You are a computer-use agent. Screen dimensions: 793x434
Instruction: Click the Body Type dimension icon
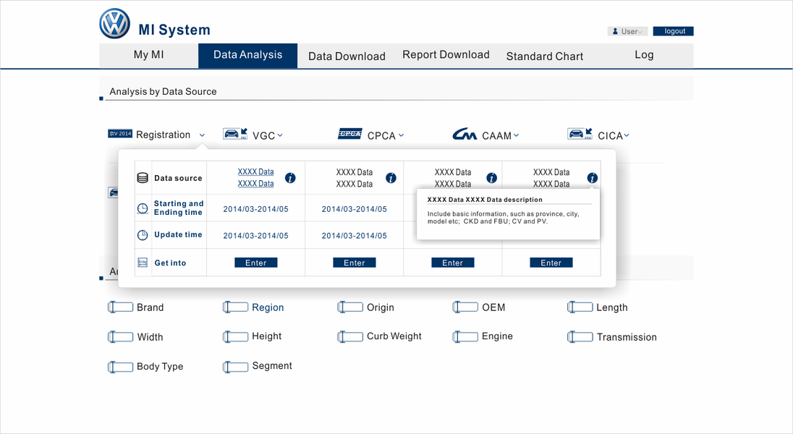(120, 367)
